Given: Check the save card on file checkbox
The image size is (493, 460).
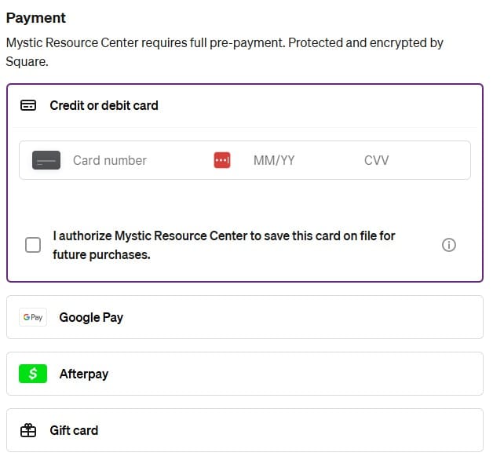Looking at the screenshot, I should (x=33, y=245).
